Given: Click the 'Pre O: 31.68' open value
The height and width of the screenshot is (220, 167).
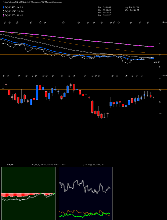Looking at the screenshot, I should [x=105, y=7].
